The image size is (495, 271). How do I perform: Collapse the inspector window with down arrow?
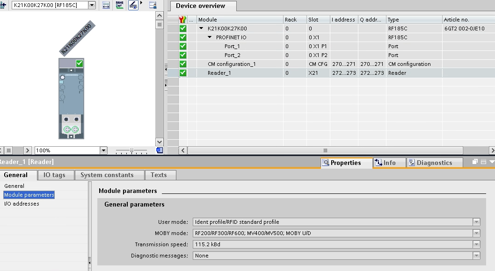pyautogui.click(x=492, y=162)
